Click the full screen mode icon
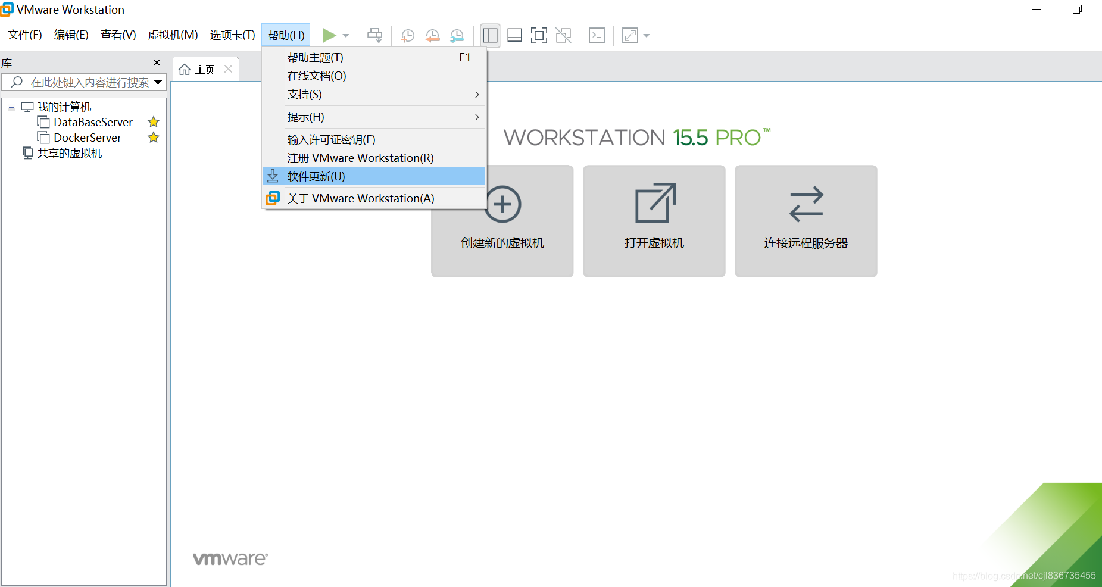This screenshot has height=587, width=1102. point(539,36)
